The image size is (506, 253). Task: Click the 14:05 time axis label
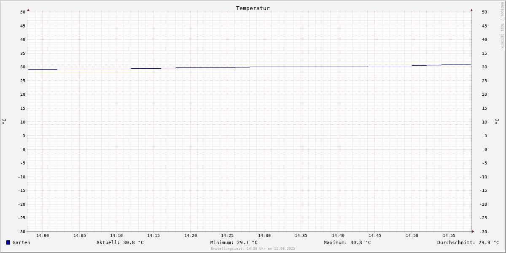coord(80,236)
